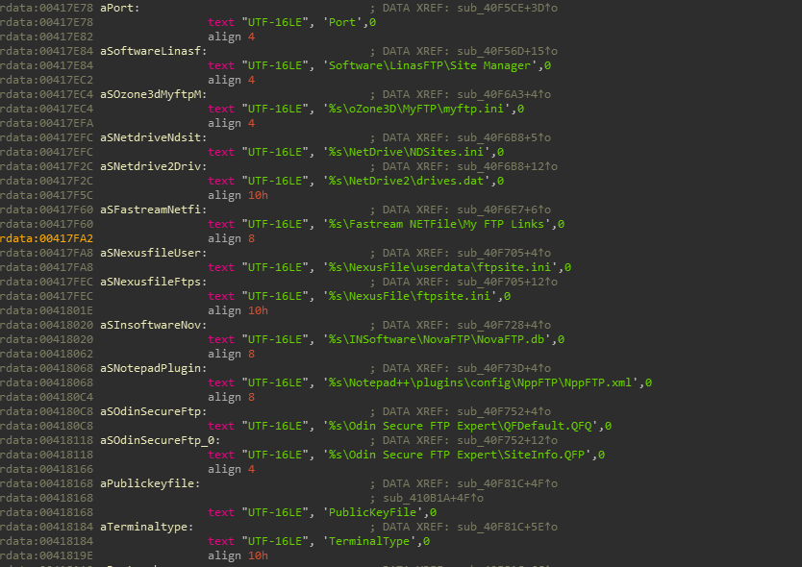Click 'align 10h' at address 0041801E
This screenshot has height=567, width=802.
point(238,310)
